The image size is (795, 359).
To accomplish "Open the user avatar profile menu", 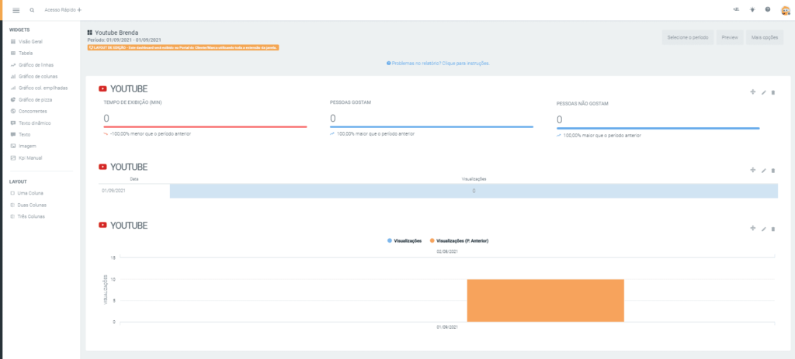I will [x=785, y=10].
